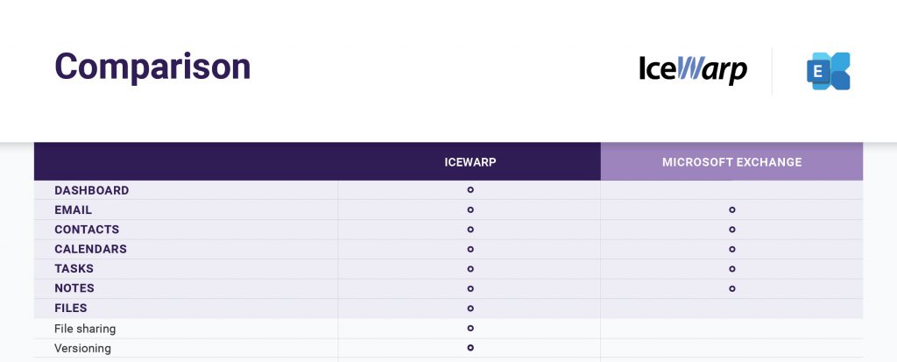This screenshot has width=897, height=362.
Task: Select IceWarp marker for Versioning row
Action: 470,347
